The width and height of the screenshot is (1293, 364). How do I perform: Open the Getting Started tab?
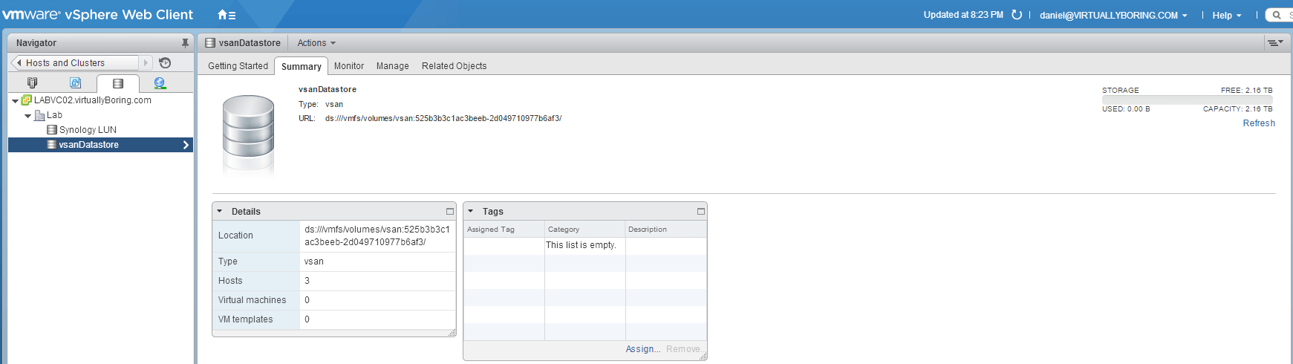point(238,66)
